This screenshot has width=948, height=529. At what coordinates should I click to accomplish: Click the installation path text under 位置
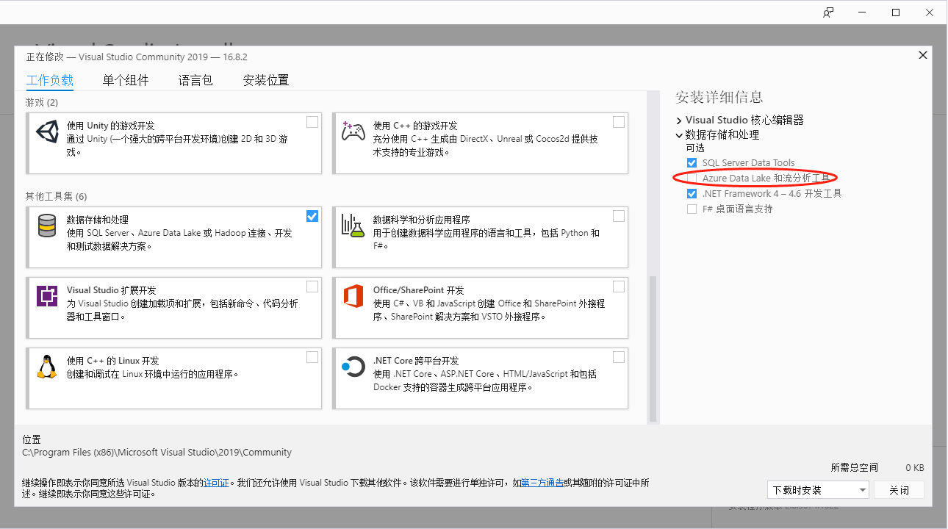point(157,453)
